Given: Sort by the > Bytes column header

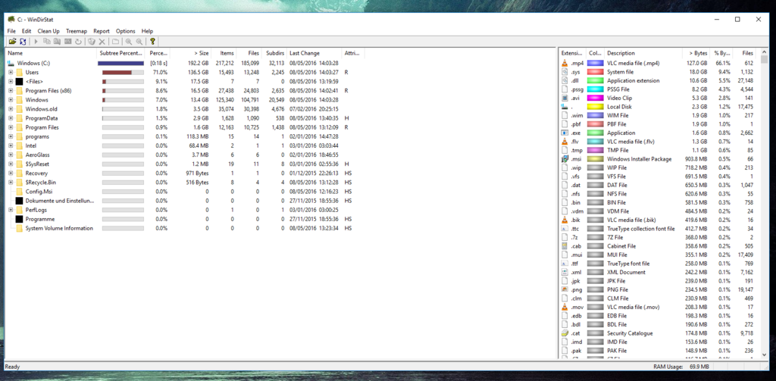Looking at the screenshot, I should (695, 53).
